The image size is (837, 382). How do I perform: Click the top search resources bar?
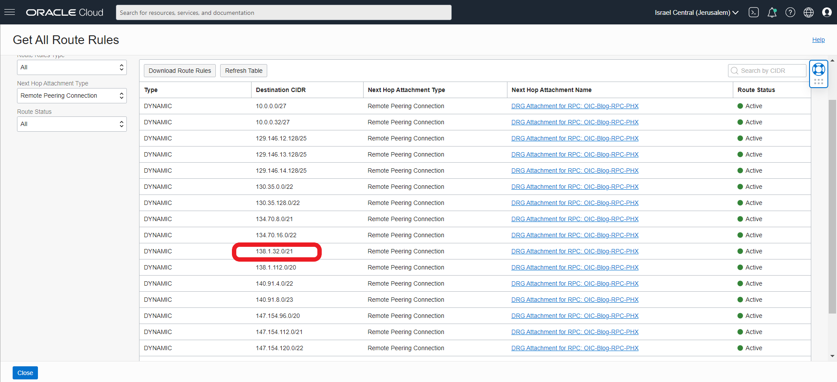[283, 13]
